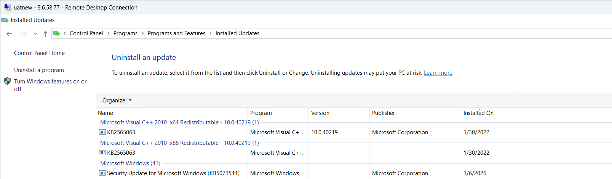Click the address bar Control Panel icon

click(x=56, y=33)
